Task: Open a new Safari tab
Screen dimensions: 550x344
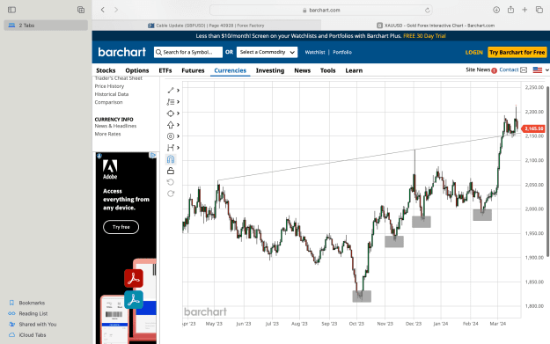Action: [524, 10]
